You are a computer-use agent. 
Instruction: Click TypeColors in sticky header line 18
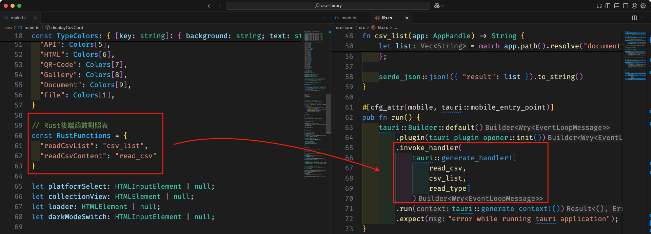click(x=77, y=36)
